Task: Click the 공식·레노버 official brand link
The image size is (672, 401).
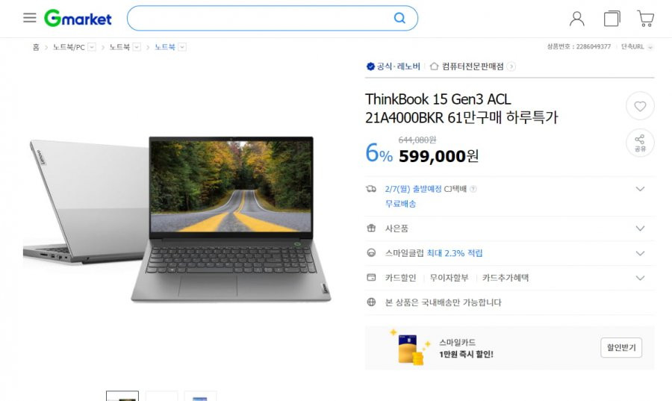Action: [393, 66]
